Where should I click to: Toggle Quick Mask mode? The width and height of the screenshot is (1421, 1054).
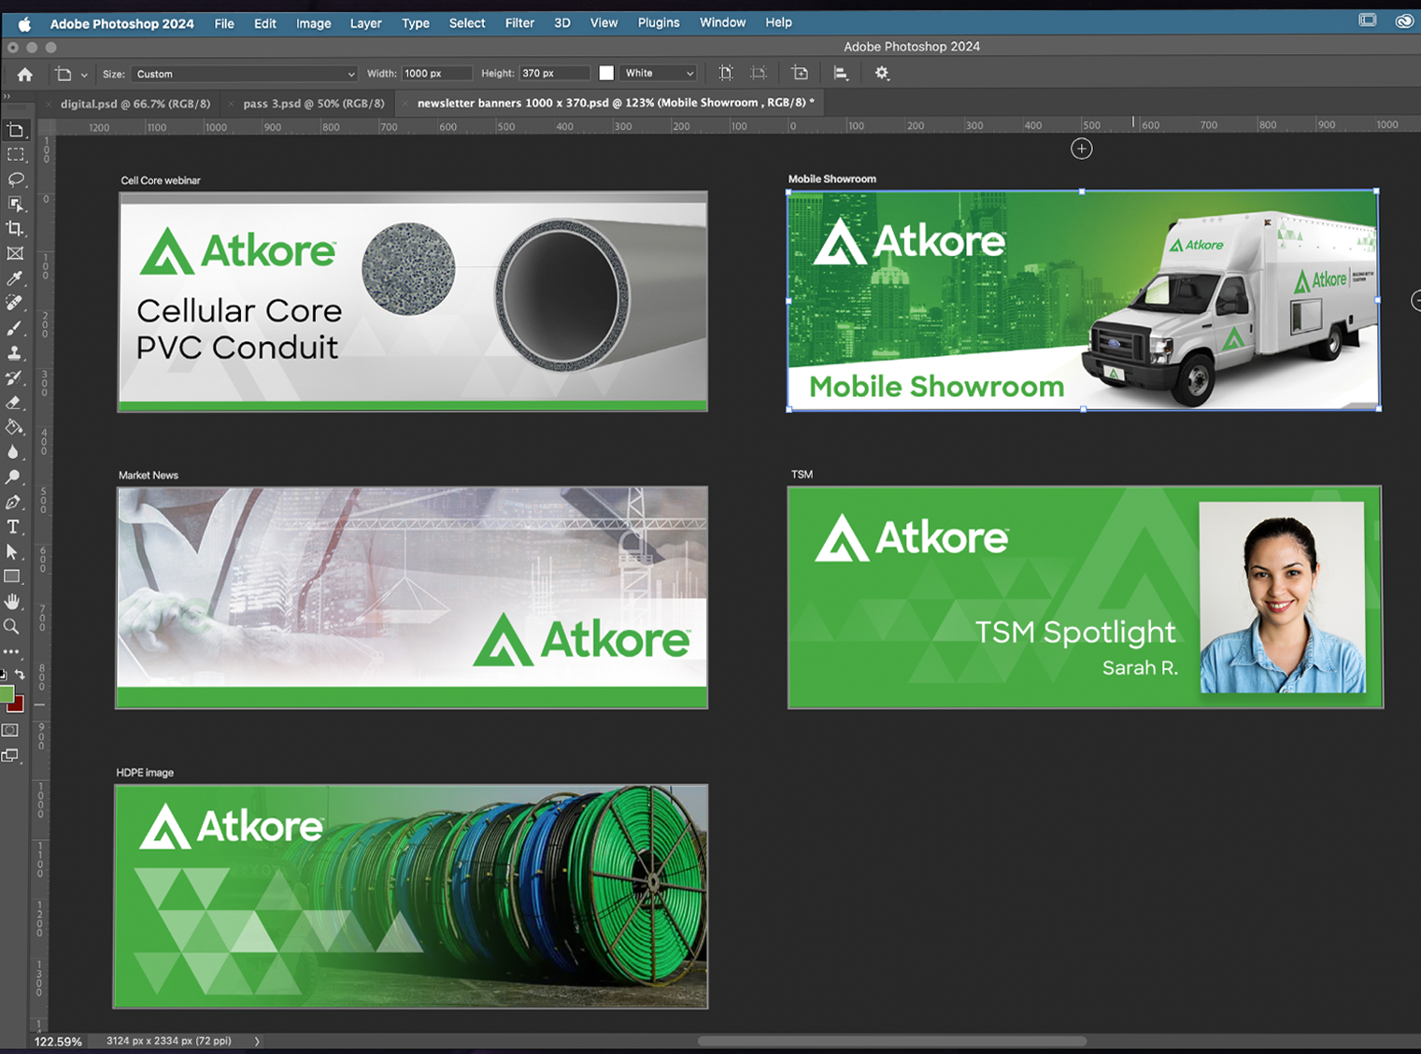pyautogui.click(x=11, y=731)
